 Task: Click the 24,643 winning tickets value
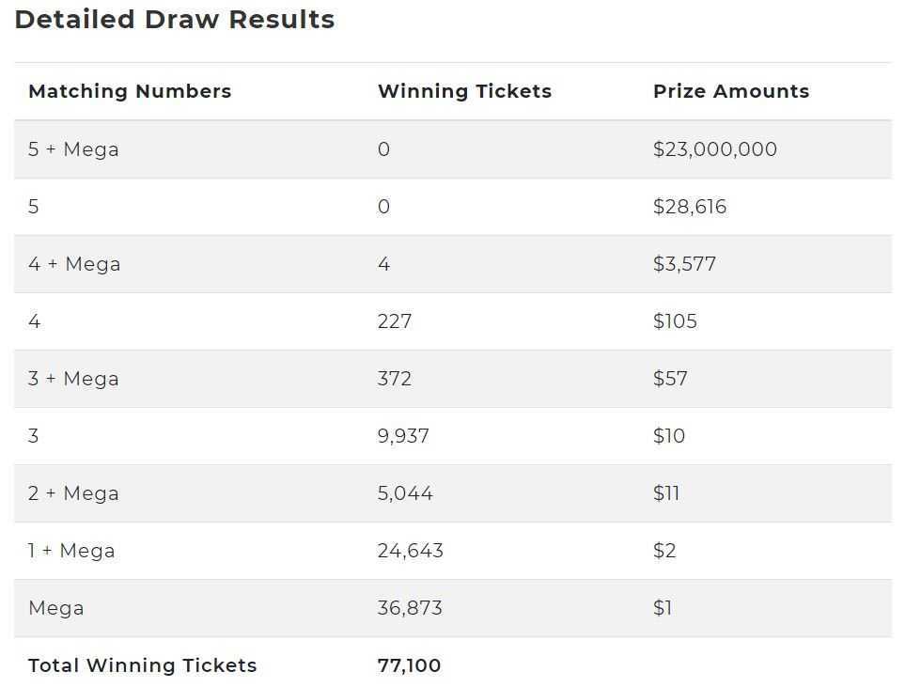click(x=411, y=551)
